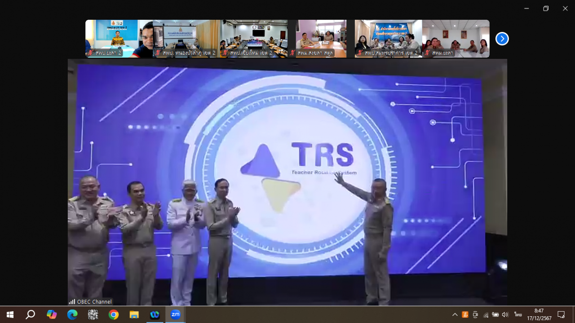Open the Windows notification center

(561, 314)
